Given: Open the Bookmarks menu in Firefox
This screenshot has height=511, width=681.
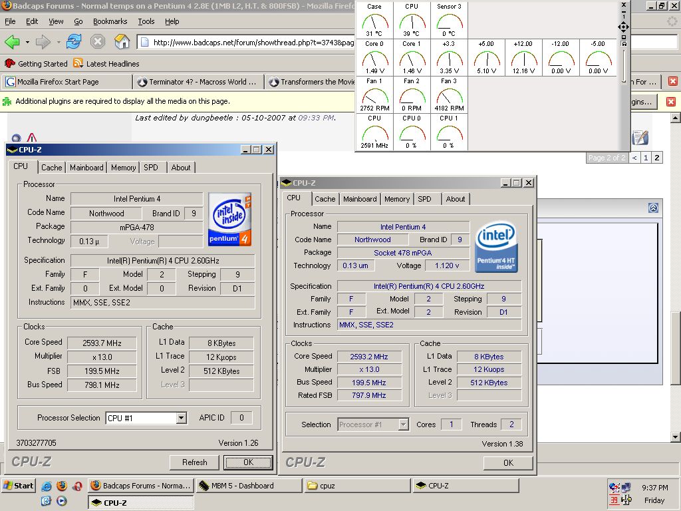Looking at the screenshot, I should (x=110, y=21).
